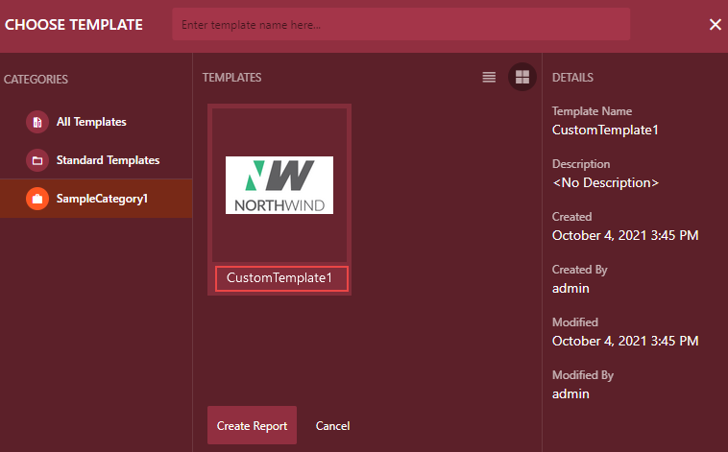Switch templates to grid tile view
This screenshot has width=728, height=452.
point(522,77)
